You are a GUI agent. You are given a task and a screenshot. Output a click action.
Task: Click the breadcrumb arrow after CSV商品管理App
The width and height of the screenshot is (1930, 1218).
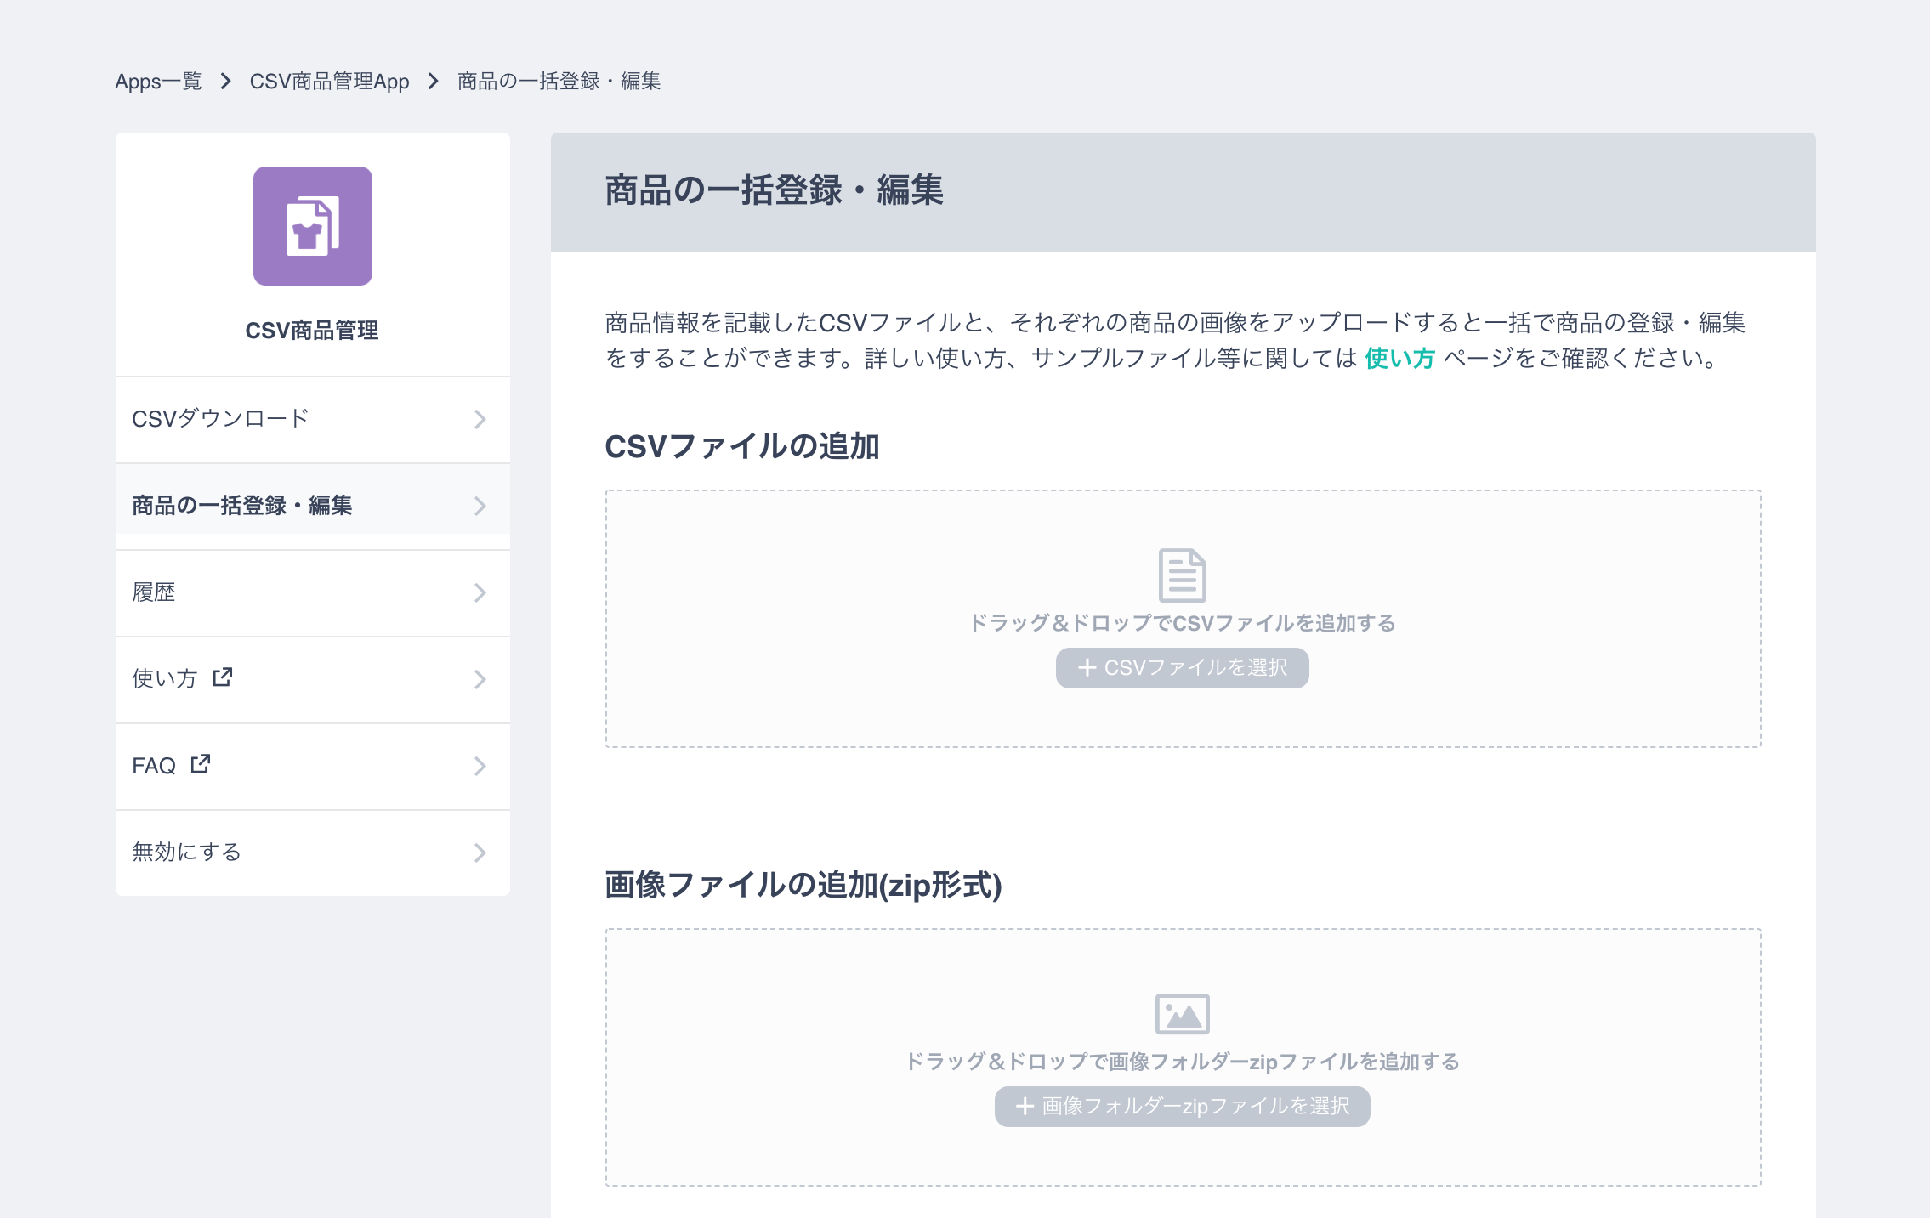[434, 82]
